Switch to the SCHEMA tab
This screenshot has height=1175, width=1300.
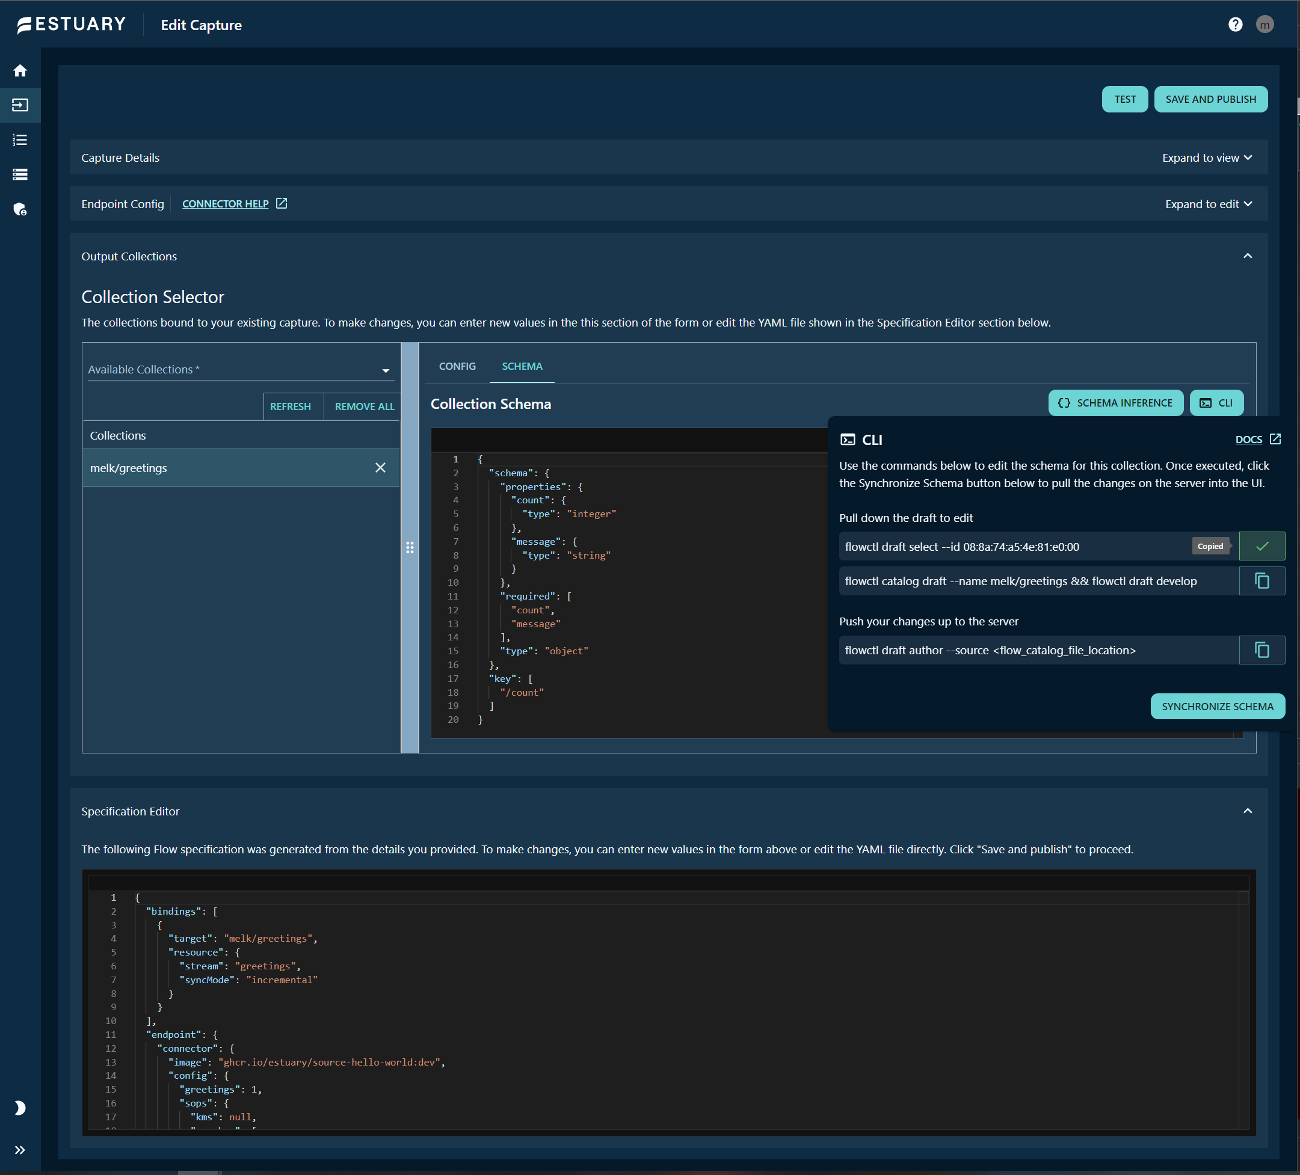[522, 366]
